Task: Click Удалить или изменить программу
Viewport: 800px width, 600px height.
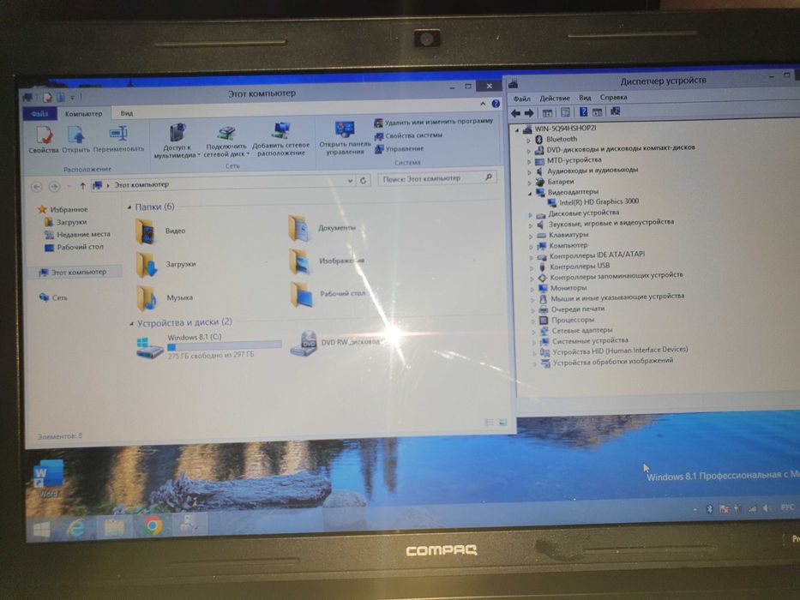Action: pos(433,123)
